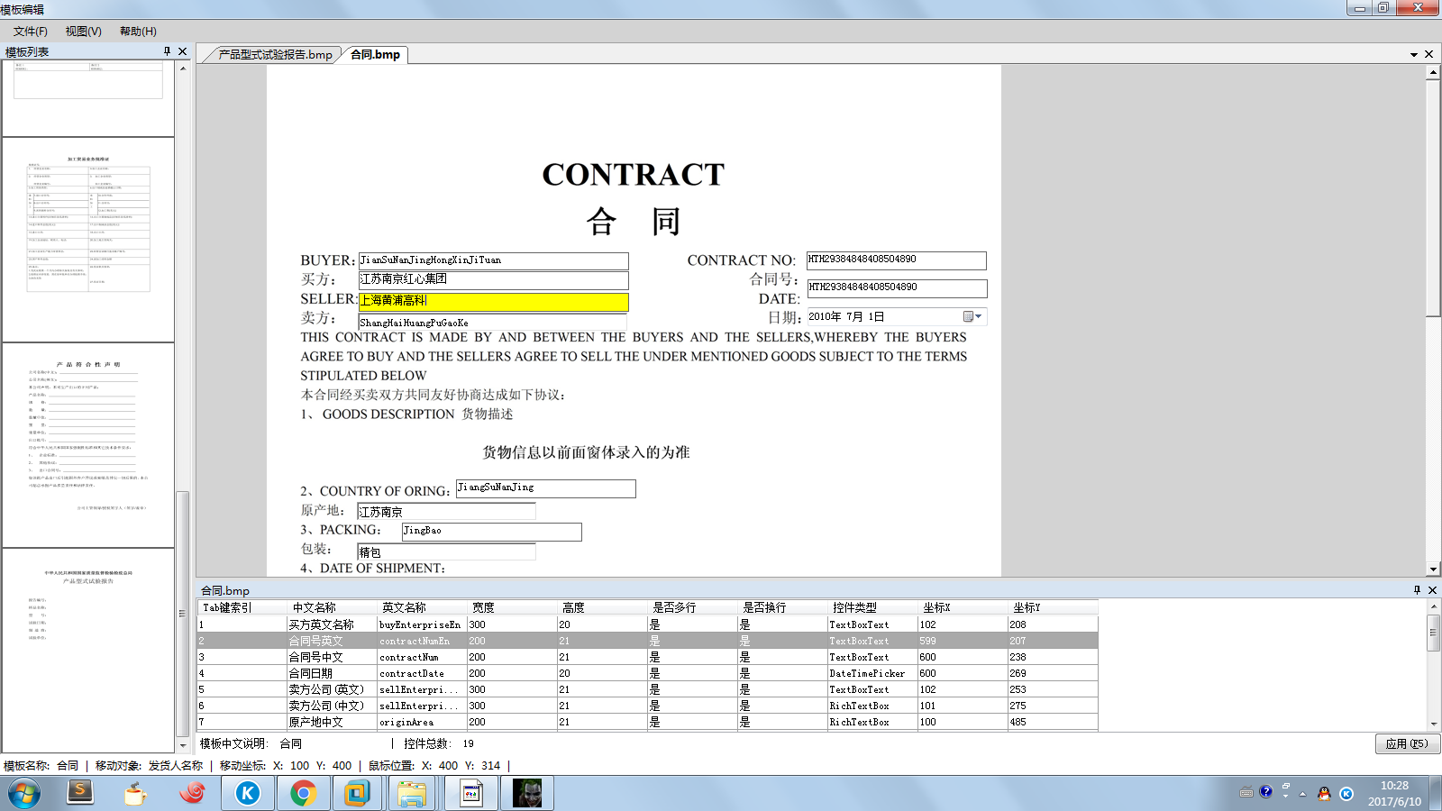Select table row 买方英文名称
This screenshot has height=811, width=1442.
(647, 624)
